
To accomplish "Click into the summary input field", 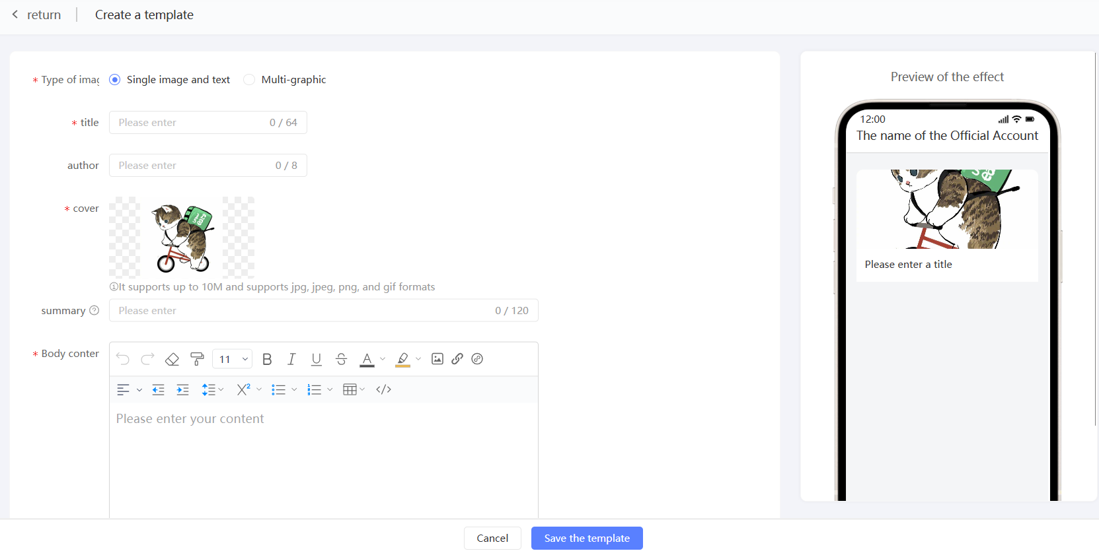I will 324,310.
